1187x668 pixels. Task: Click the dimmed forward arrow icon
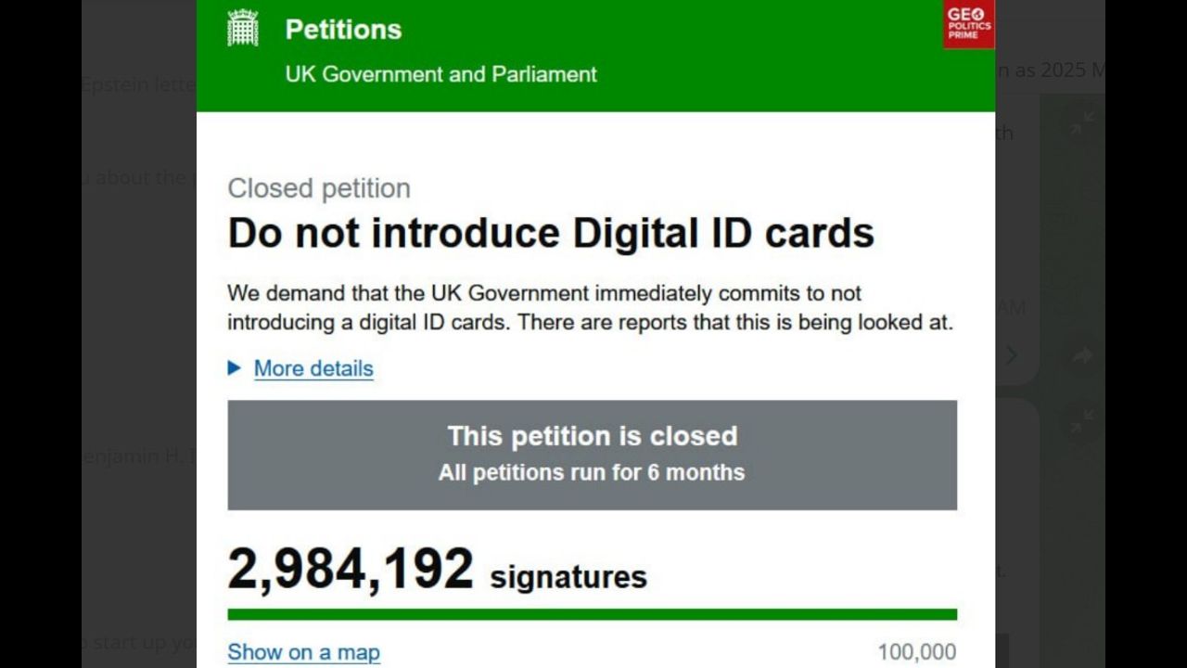(x=1081, y=354)
